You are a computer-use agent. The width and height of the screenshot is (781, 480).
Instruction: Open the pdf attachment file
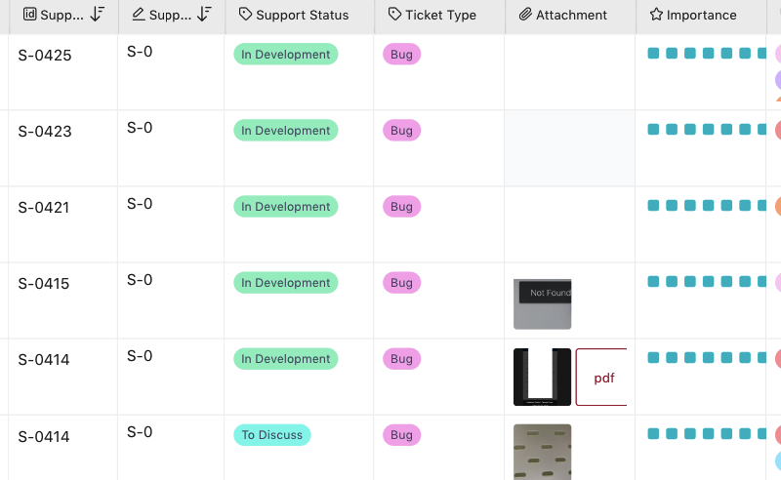(601, 378)
